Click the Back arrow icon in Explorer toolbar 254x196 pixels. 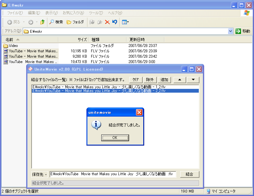tap(9, 22)
